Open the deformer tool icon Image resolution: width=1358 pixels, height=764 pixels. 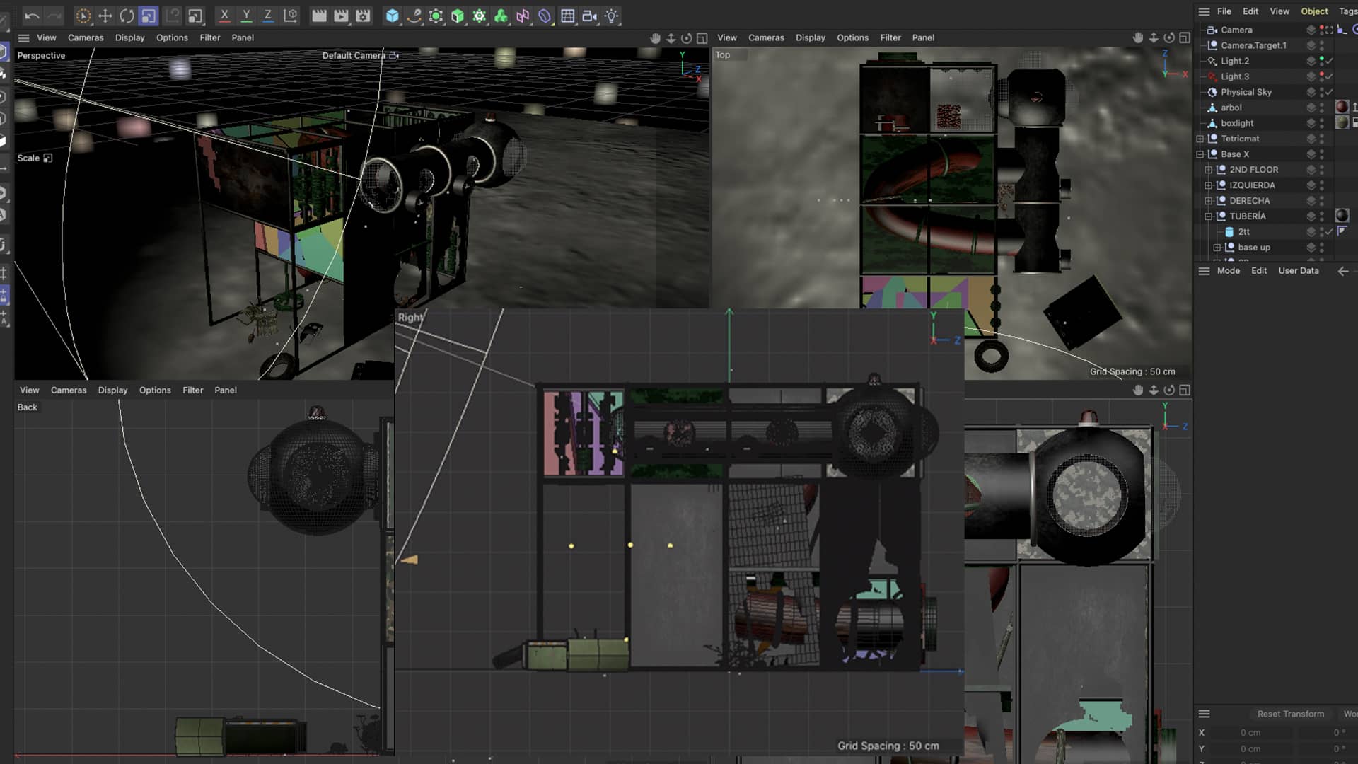(x=545, y=16)
